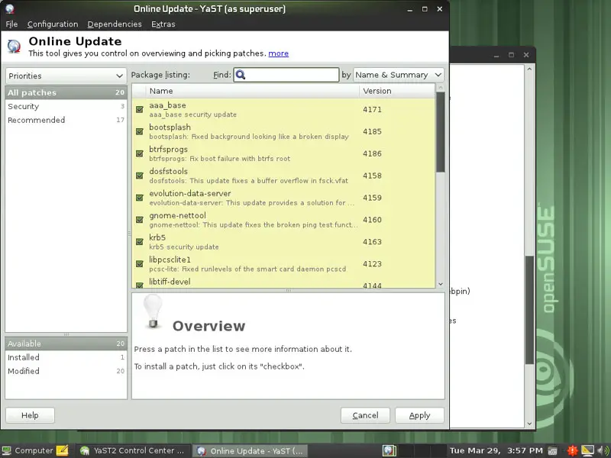Open the Computer menu on the panel

pos(27,450)
